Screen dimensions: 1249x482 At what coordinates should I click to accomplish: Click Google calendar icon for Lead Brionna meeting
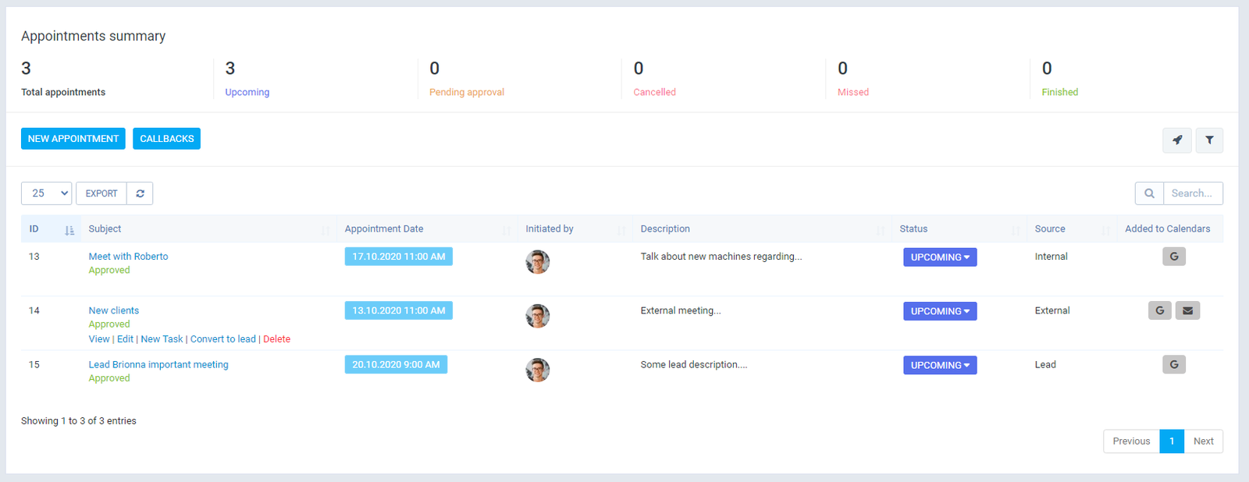1173,364
